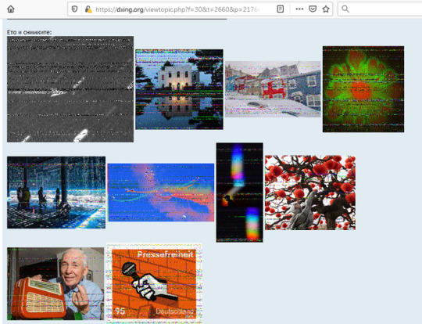Click the search magnifier icon
The height and width of the screenshot is (324, 422).
pos(345,9)
